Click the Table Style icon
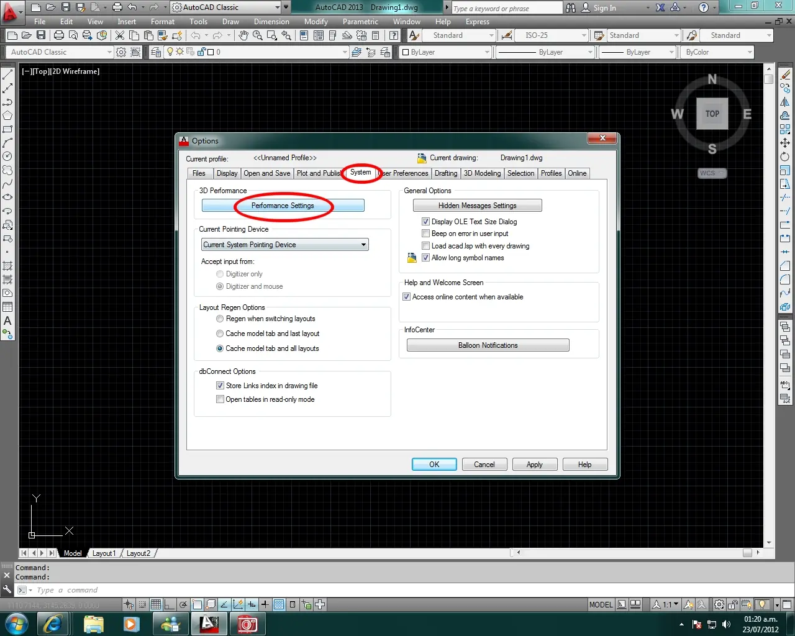Viewport: 795px width, 636px height. tap(599, 35)
